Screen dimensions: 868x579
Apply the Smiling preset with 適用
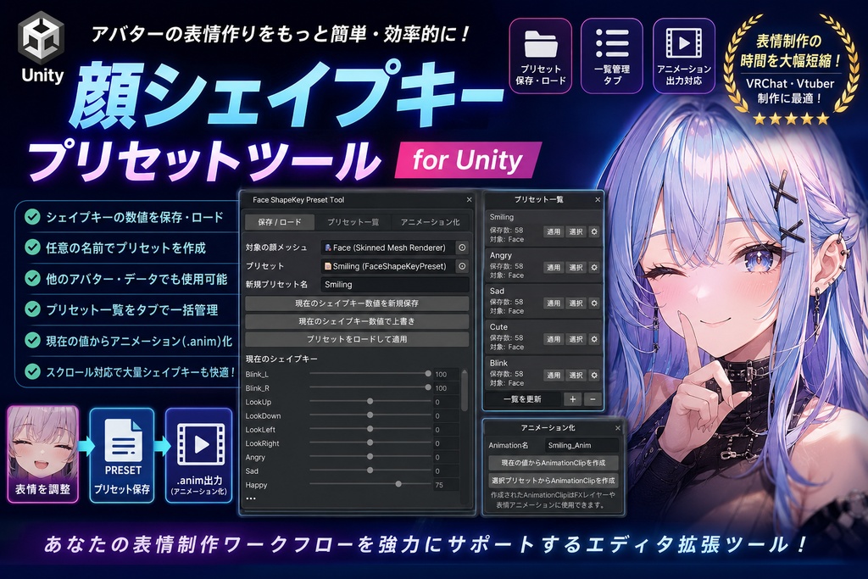tap(554, 231)
